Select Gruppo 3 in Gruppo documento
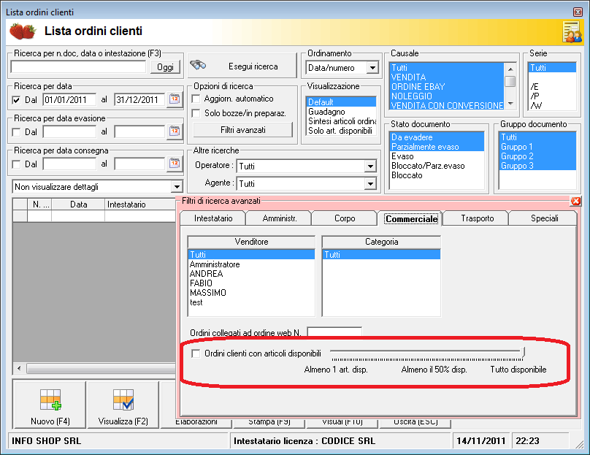590x455 pixels. [537, 166]
